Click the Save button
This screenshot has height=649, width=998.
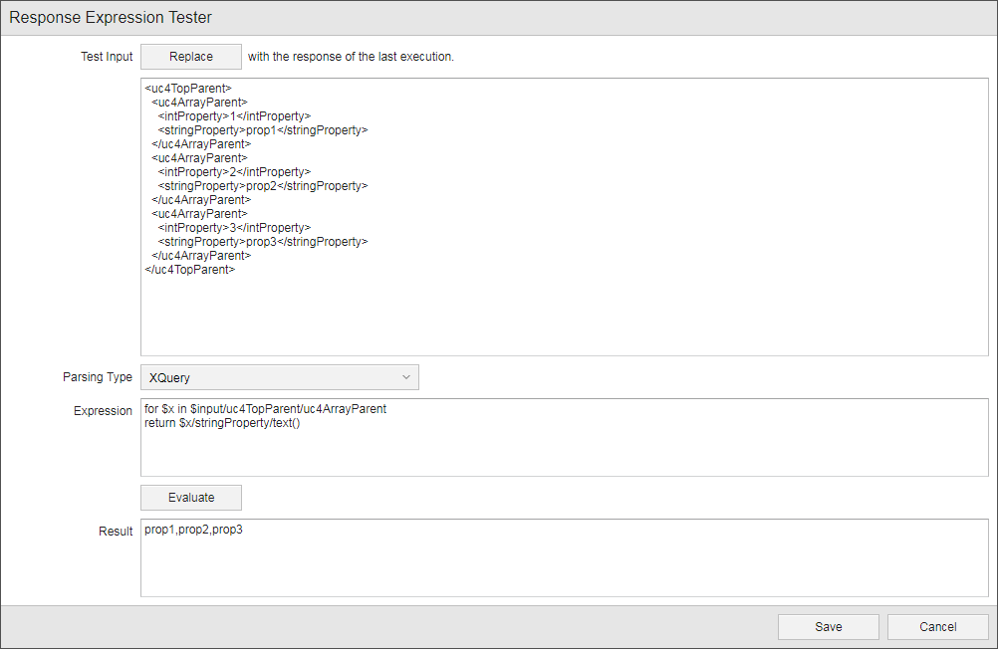pos(828,627)
